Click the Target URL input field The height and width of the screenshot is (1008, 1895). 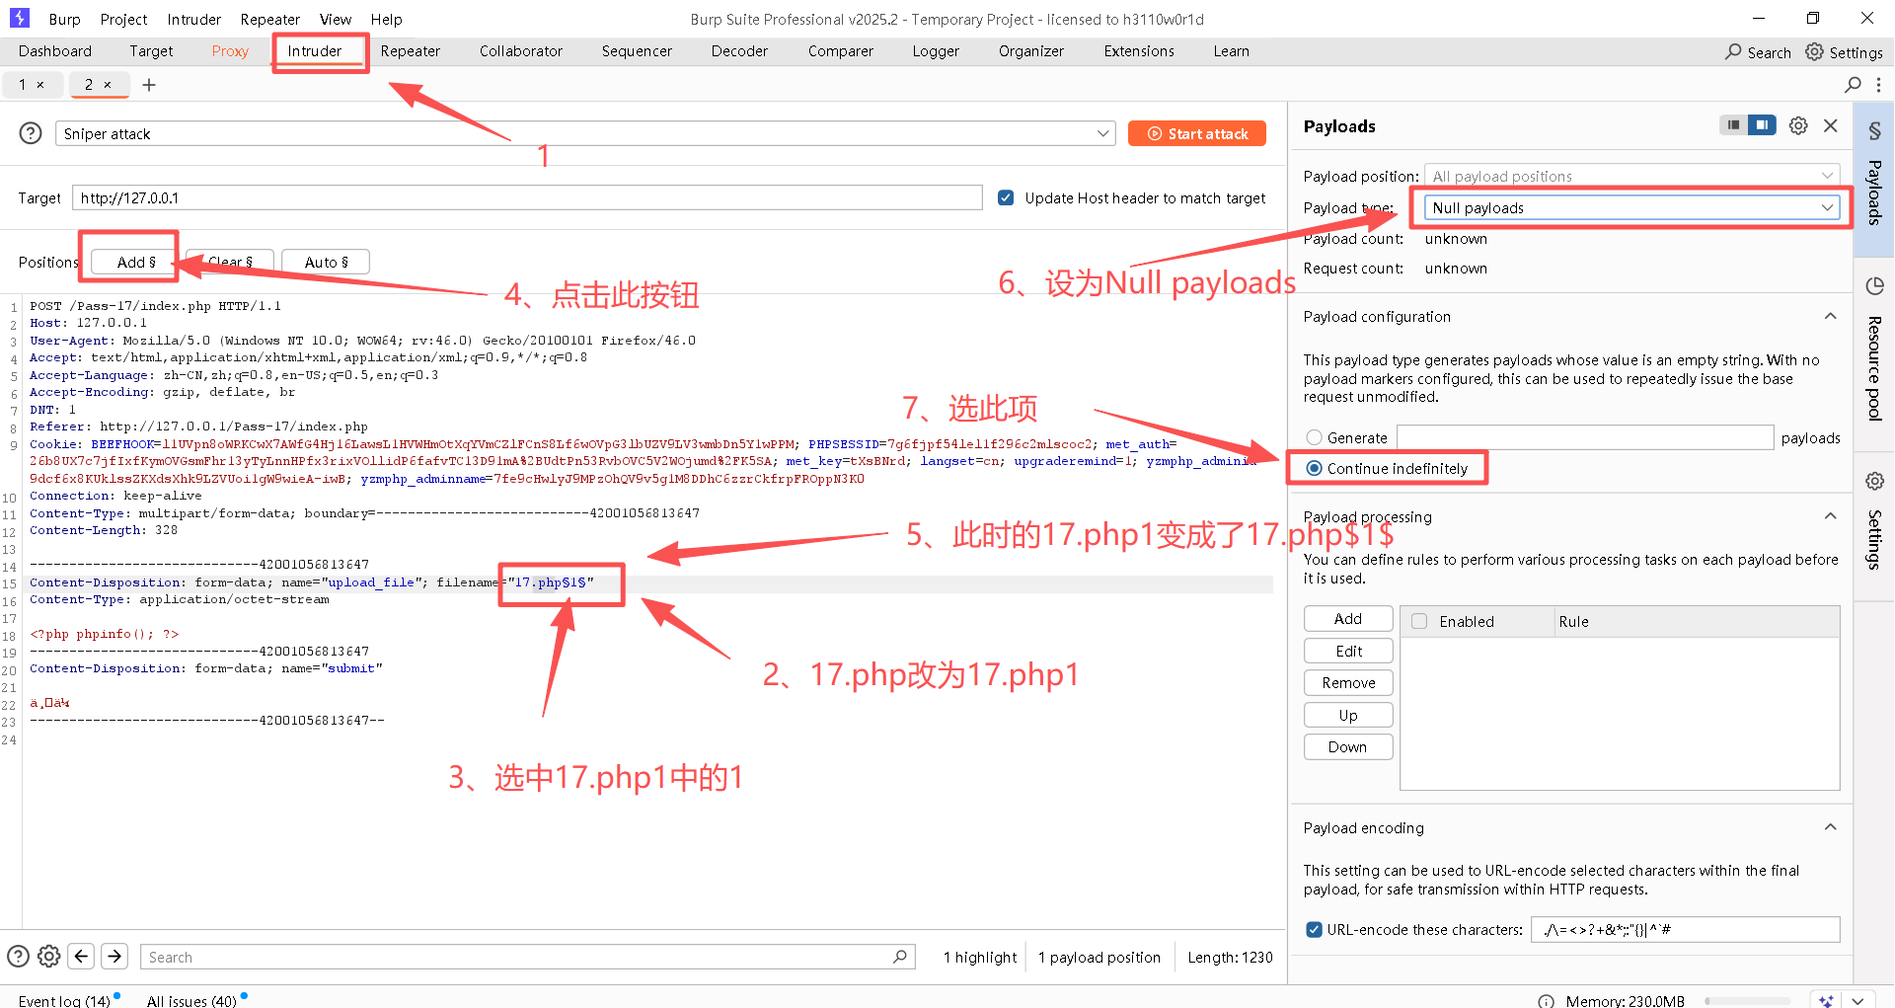point(527,197)
